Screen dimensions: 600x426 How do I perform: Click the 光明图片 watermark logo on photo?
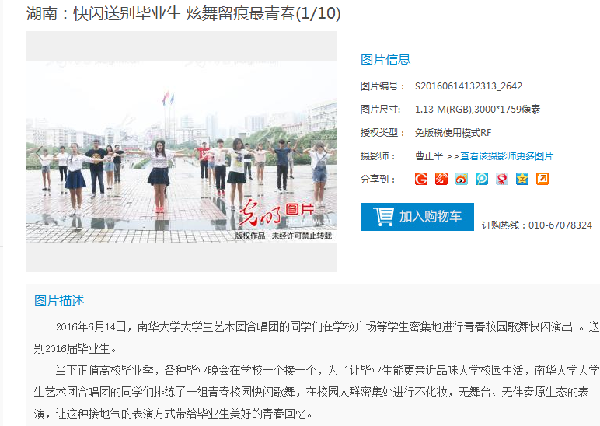point(276,212)
